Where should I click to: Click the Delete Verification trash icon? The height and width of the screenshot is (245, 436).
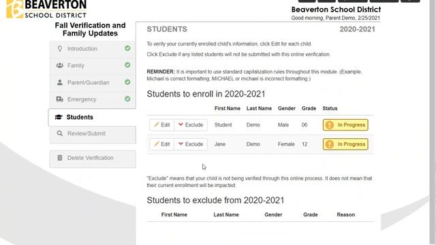pyautogui.click(x=60, y=158)
